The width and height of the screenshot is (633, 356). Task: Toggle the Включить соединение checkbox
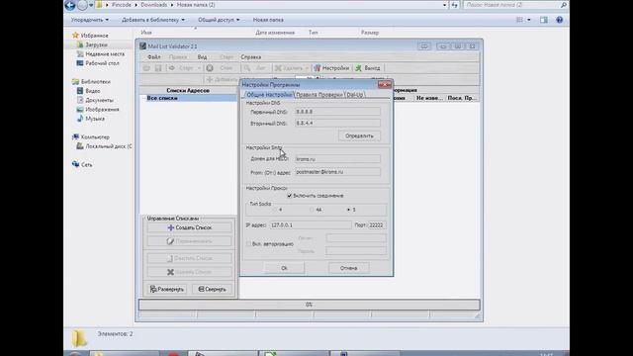tap(290, 196)
